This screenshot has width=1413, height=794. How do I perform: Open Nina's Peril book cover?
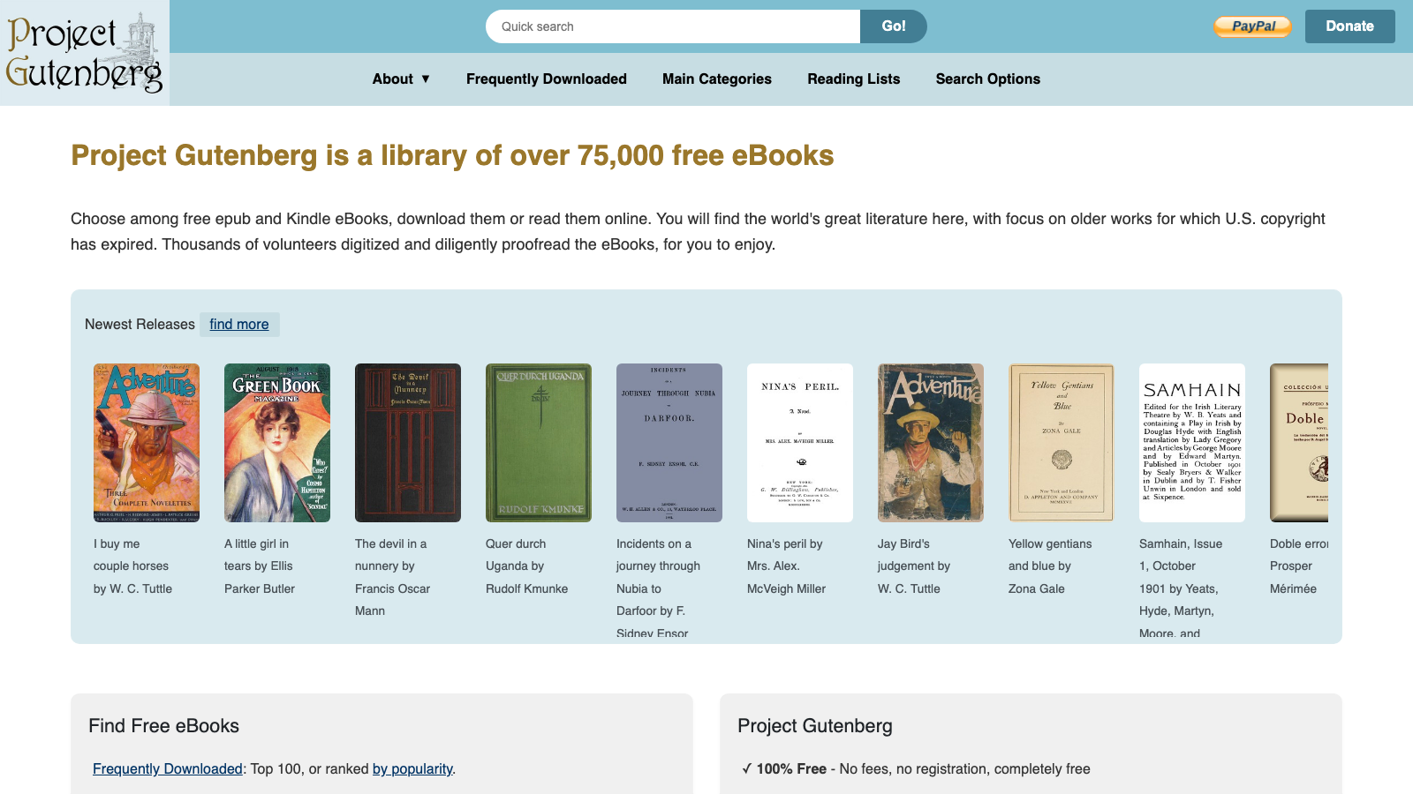(800, 442)
